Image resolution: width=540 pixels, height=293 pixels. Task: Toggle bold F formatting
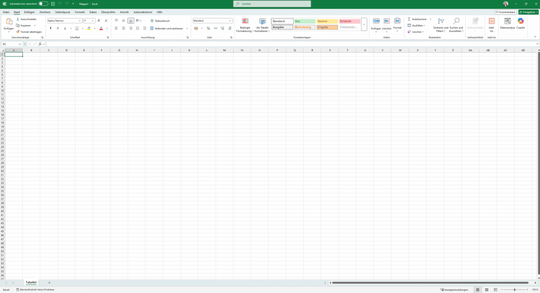pyautogui.click(x=51, y=28)
